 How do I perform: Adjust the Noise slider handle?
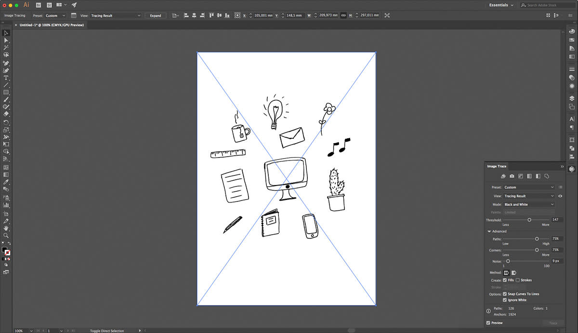pos(508,261)
